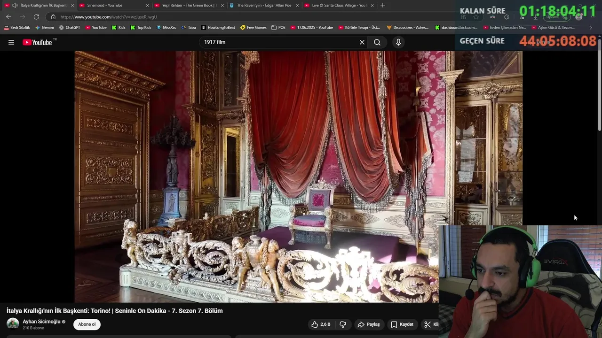Image resolution: width=602 pixels, height=338 pixels.
Task: View site information icon beside the URL
Action: click(x=53, y=17)
